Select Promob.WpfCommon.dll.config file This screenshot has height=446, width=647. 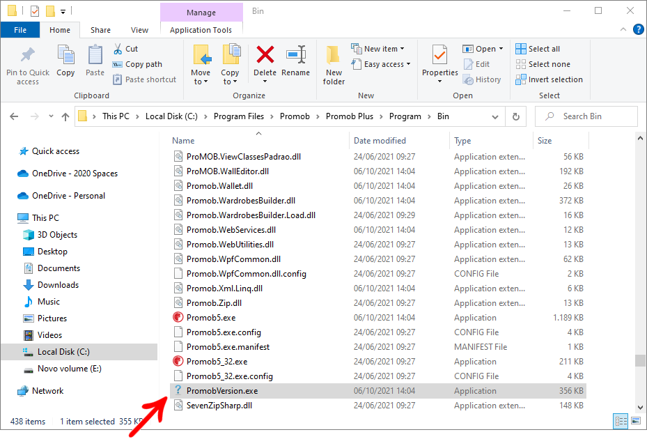[378, 273]
